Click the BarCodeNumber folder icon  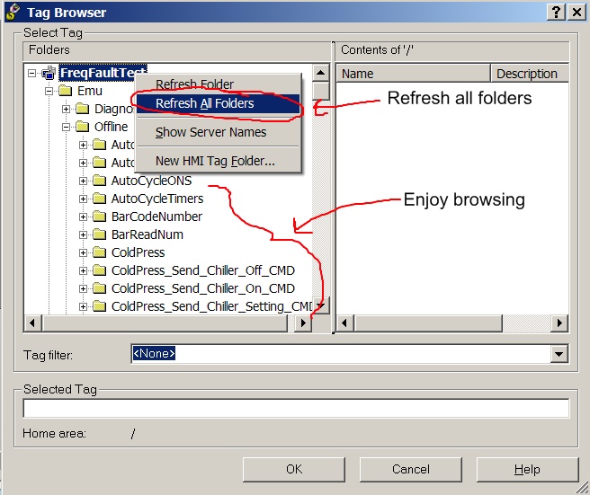click(x=99, y=217)
